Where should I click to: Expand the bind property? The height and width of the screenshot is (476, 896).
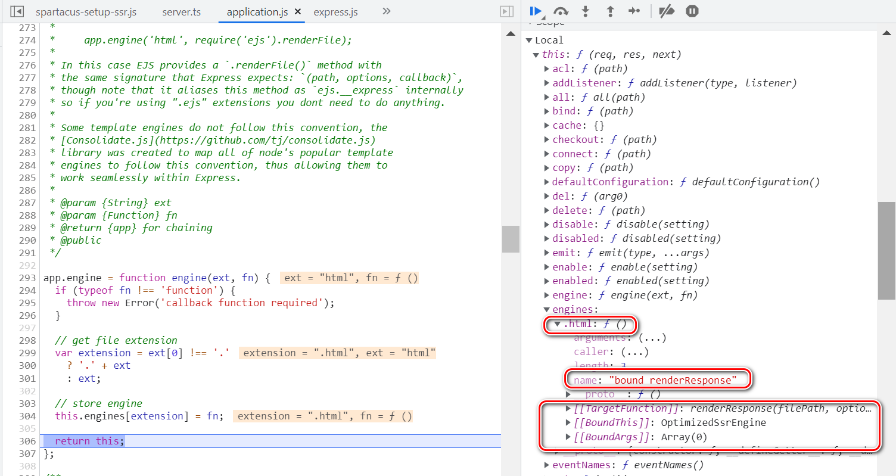[546, 111]
